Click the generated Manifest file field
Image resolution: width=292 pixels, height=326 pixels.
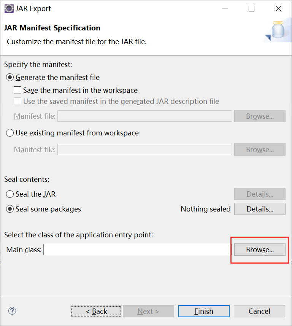pyautogui.click(x=144, y=116)
